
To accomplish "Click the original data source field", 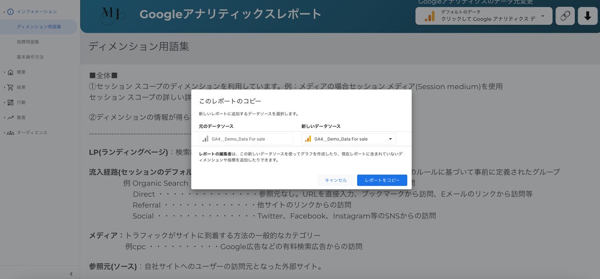I will click(246, 139).
